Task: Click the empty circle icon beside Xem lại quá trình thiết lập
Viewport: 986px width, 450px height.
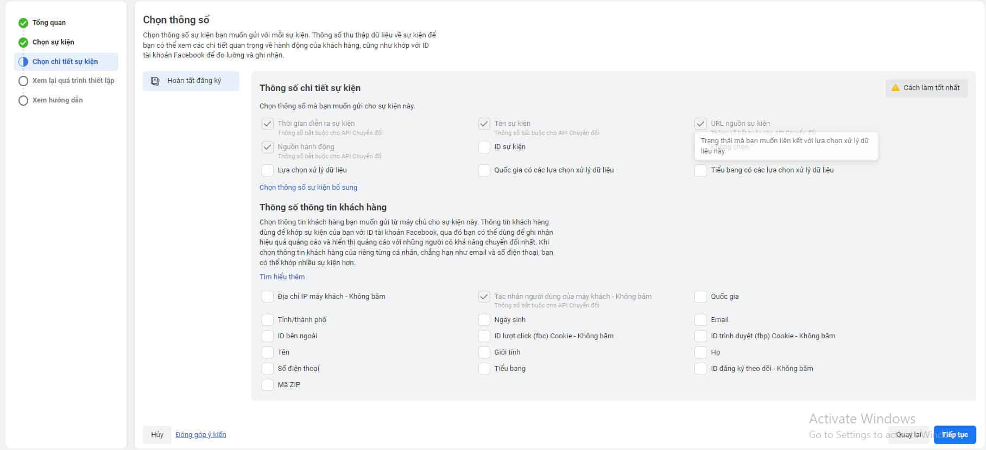Action: click(23, 81)
